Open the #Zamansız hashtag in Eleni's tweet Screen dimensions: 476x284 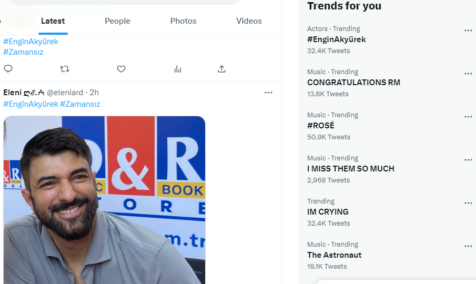coord(80,104)
